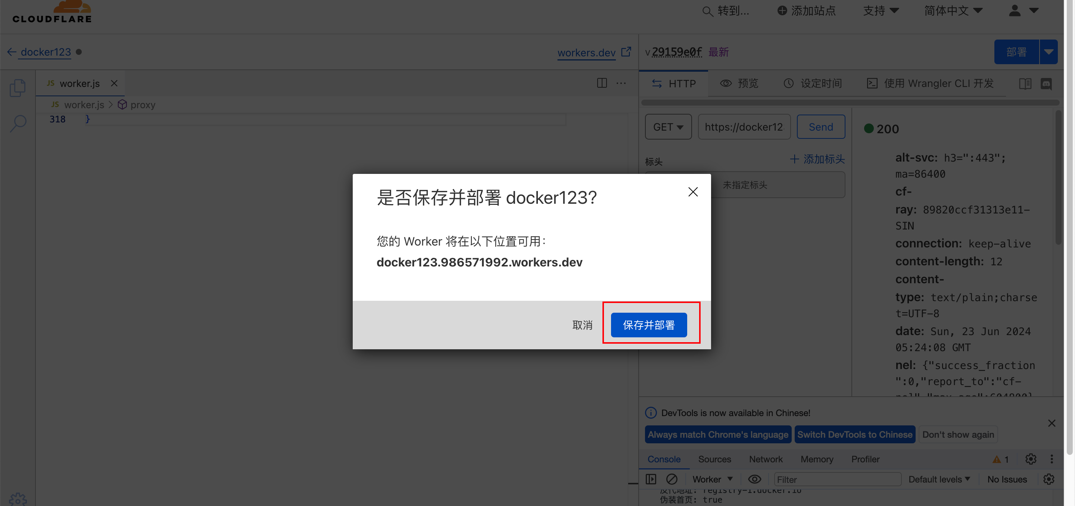This screenshot has width=1075, height=506.
Task: Toggle the DevTools activity bar dock icon
Action: click(651, 479)
